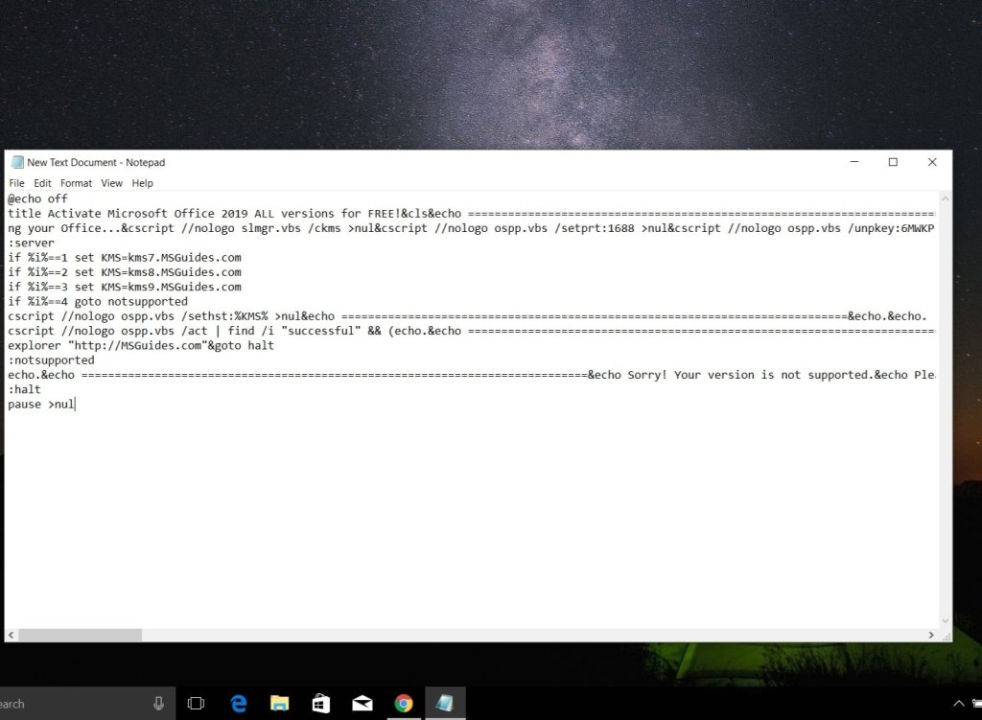Open Microsoft Edge from the taskbar

(x=238, y=703)
